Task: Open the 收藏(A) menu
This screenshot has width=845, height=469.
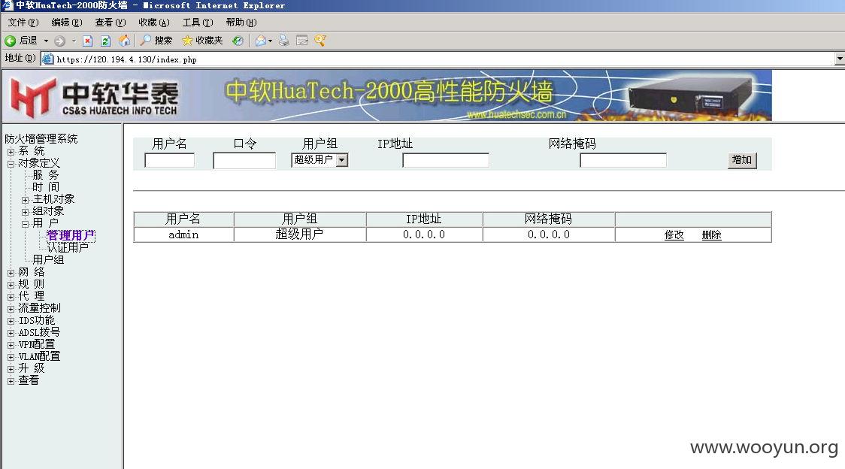Action: (x=153, y=23)
